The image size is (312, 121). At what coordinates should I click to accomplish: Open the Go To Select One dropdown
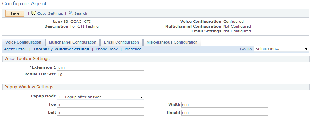tap(281, 49)
